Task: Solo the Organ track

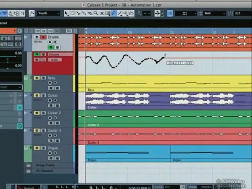Action: point(43,148)
